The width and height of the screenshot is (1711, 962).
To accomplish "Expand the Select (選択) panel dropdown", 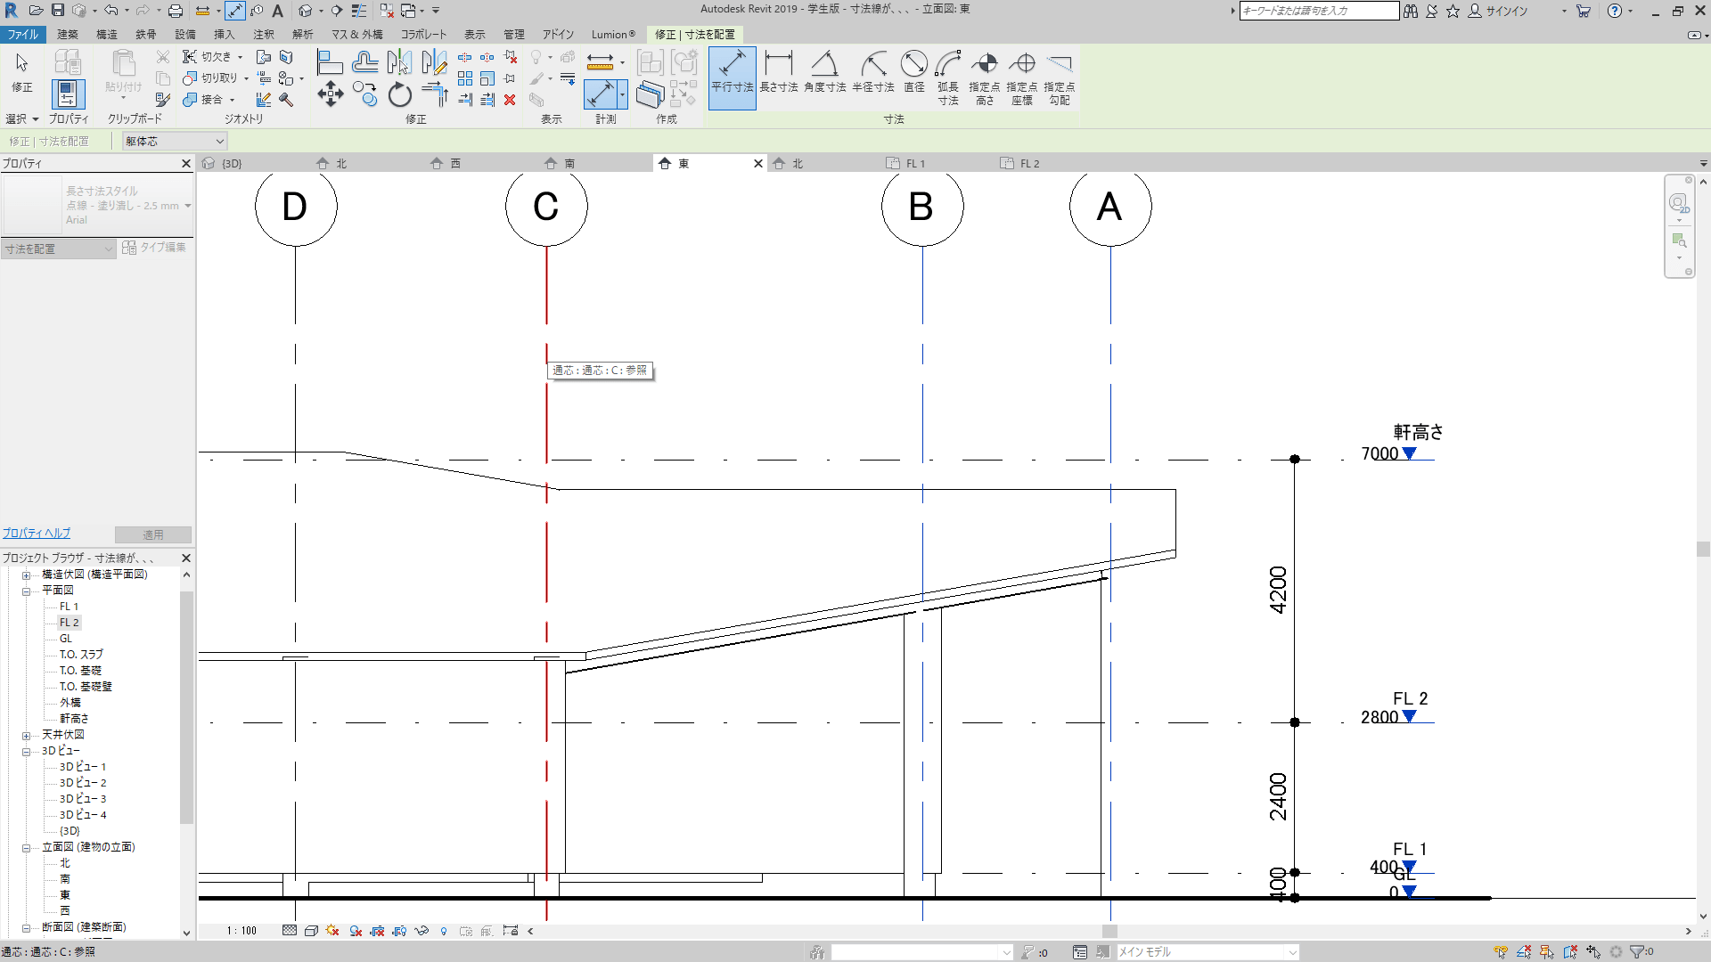I will click(22, 118).
